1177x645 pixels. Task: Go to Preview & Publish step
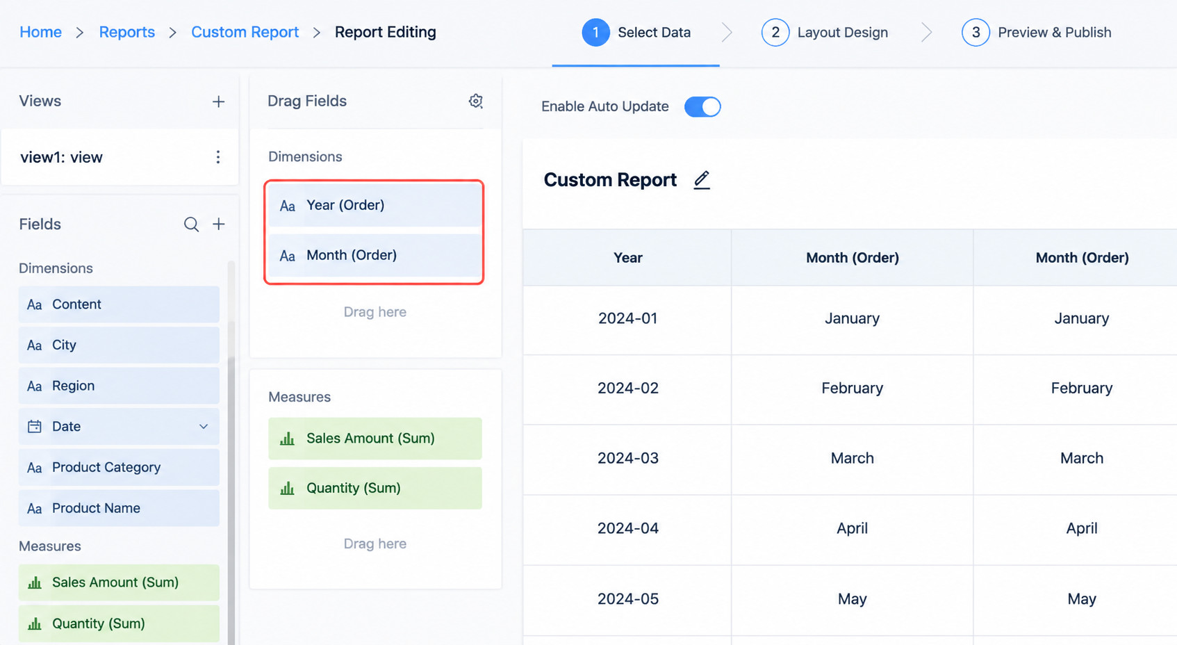pyautogui.click(x=1036, y=33)
